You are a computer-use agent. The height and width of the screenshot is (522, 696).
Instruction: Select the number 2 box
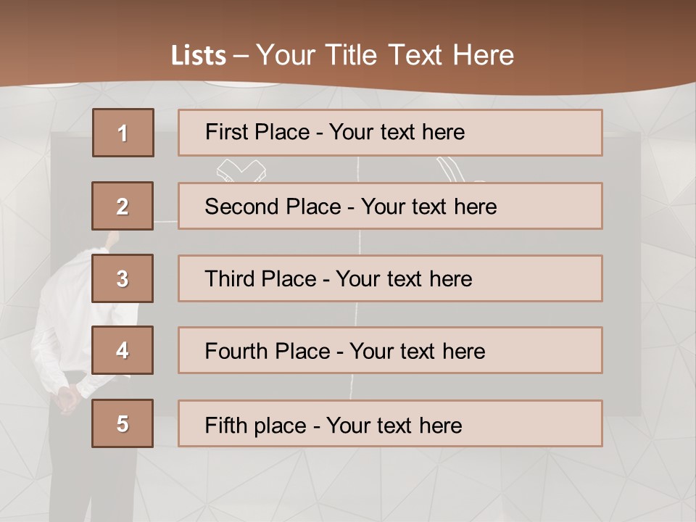tap(123, 206)
